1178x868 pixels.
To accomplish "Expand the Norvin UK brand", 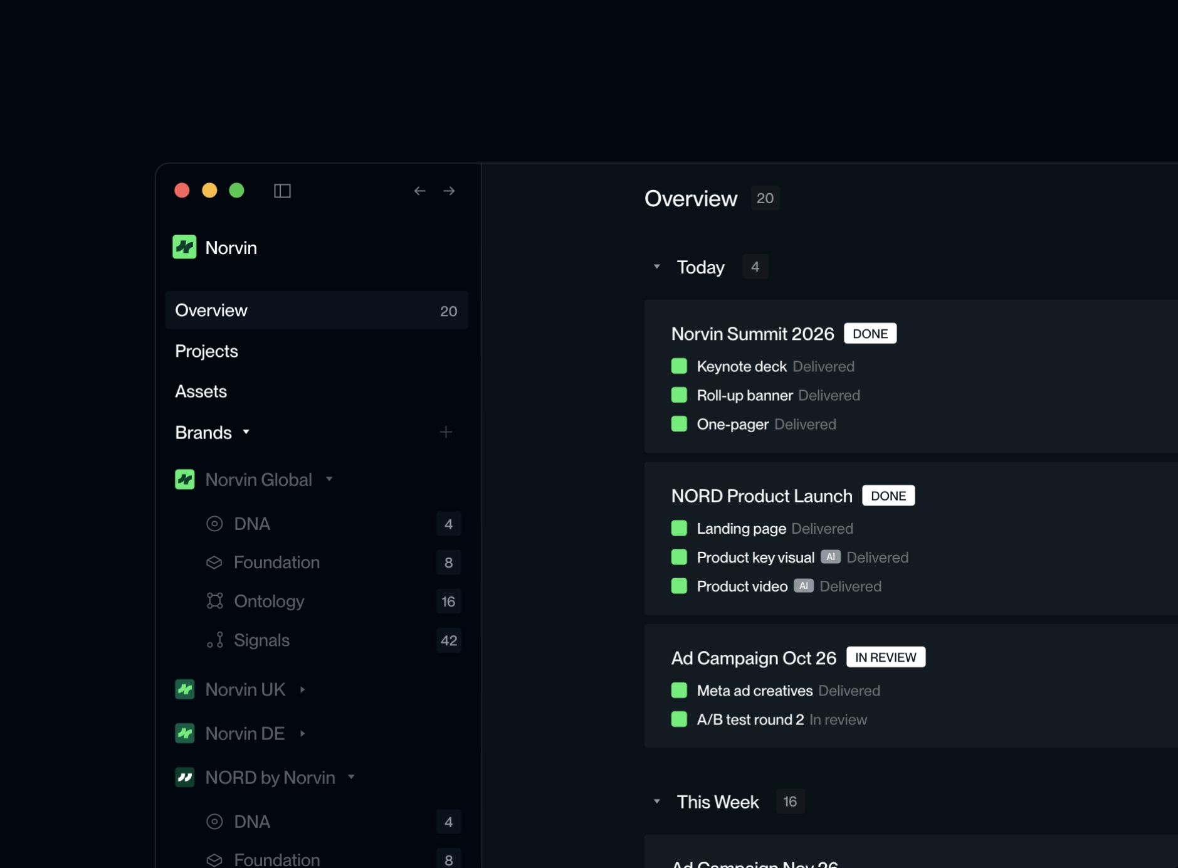I will (x=303, y=689).
